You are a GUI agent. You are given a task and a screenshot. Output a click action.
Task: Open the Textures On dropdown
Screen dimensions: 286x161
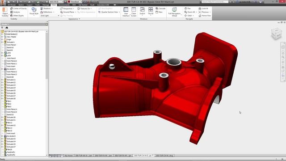pos(84,8)
